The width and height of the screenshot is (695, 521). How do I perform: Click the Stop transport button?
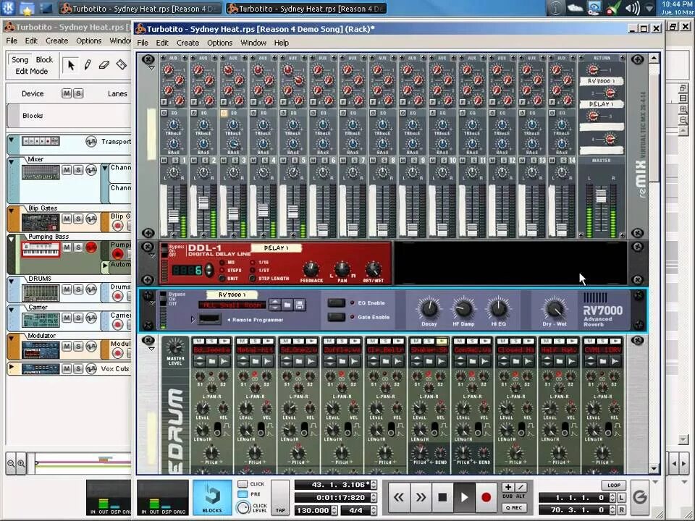point(442,497)
